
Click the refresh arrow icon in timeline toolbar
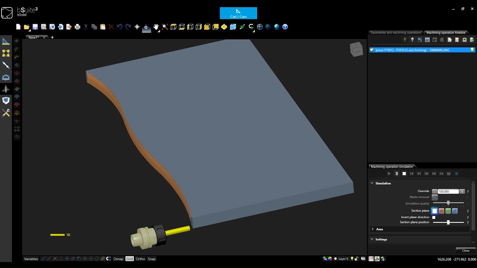coord(420,40)
